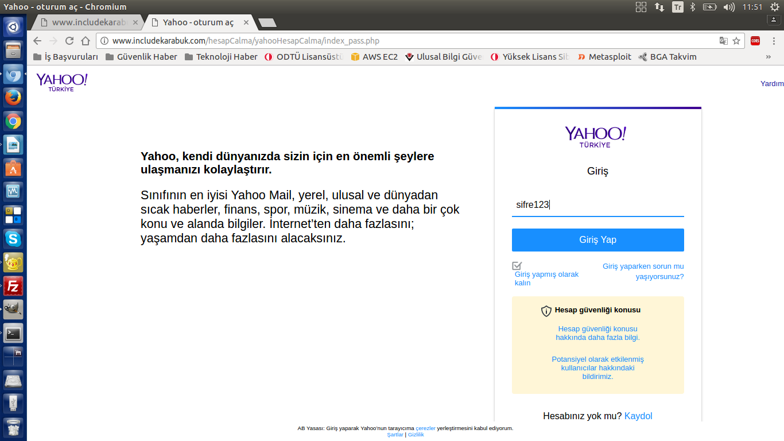
Task: Launch Firefox from the dock
Action: 13,98
